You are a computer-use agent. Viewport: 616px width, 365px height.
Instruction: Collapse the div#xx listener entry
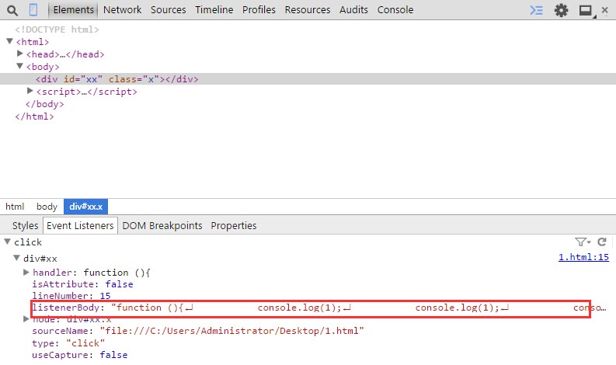[16, 258]
